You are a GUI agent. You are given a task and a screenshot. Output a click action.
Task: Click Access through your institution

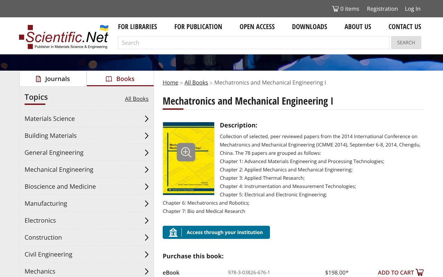225,232
